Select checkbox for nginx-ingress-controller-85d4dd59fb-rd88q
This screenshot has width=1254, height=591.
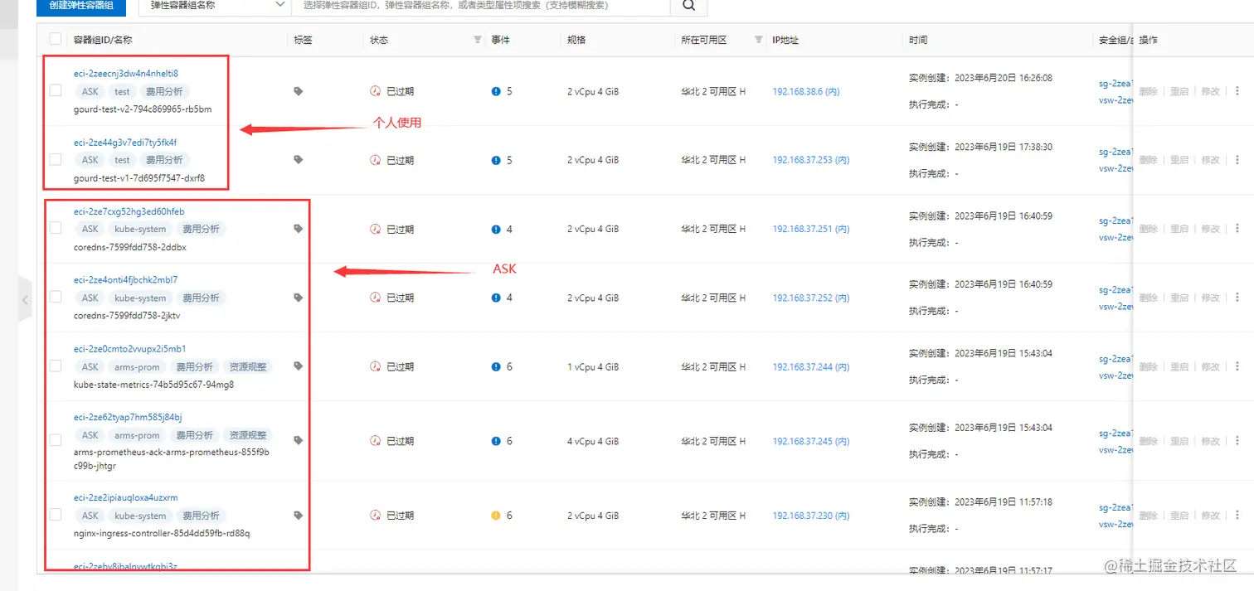(x=56, y=515)
